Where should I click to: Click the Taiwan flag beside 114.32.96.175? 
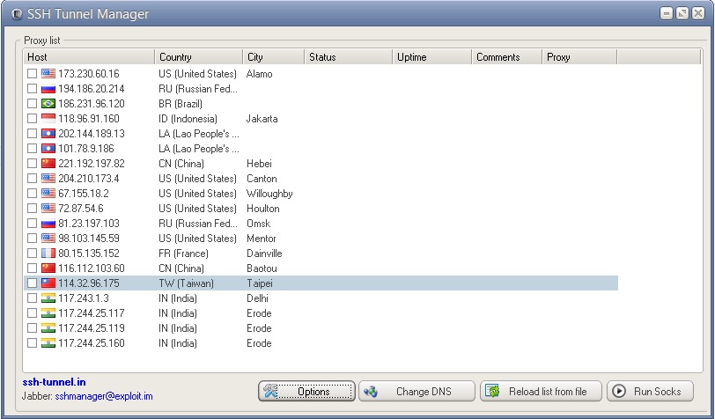point(48,283)
